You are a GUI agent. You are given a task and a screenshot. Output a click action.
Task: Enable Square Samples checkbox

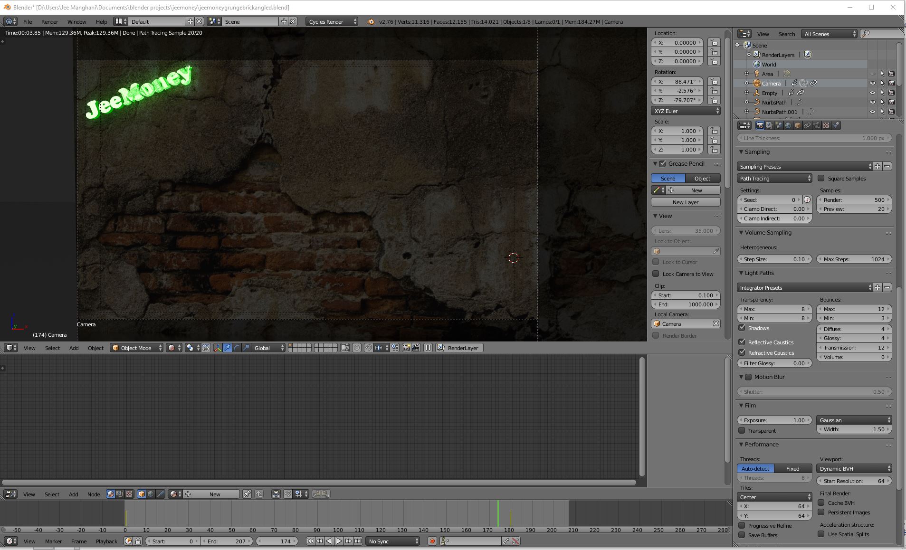click(x=821, y=179)
